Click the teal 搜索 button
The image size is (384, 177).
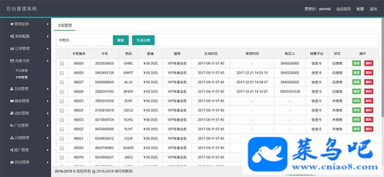pyautogui.click(x=121, y=40)
